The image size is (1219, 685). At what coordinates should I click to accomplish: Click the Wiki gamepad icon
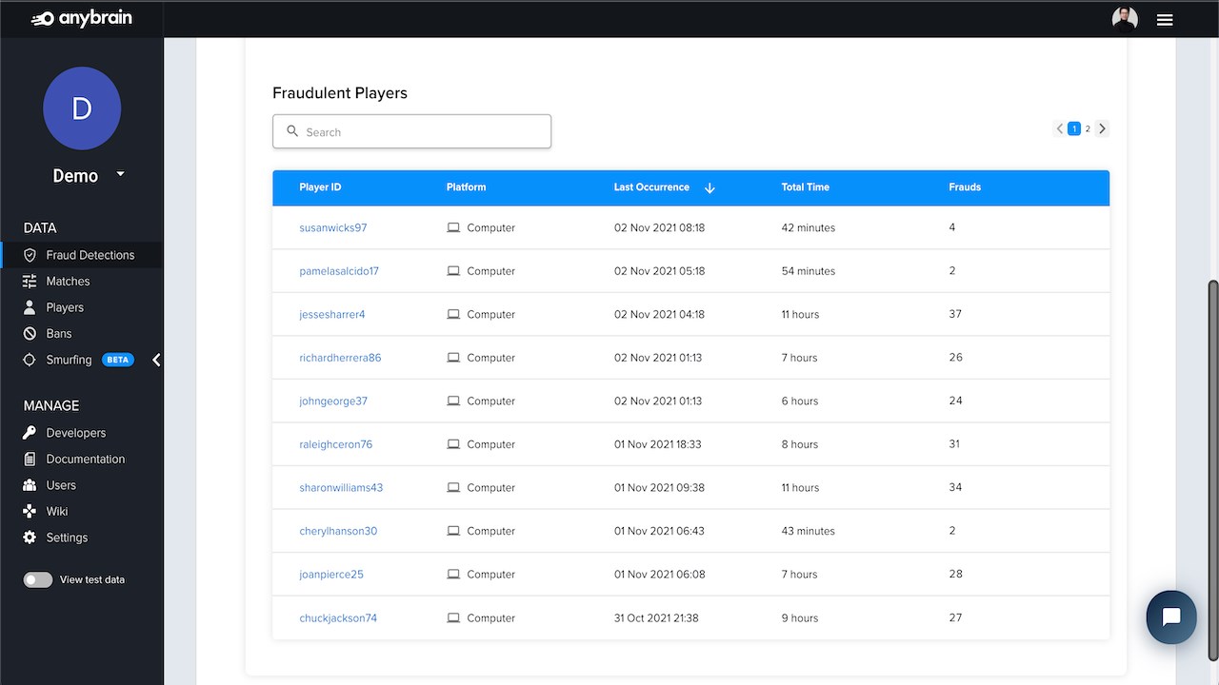[30, 511]
